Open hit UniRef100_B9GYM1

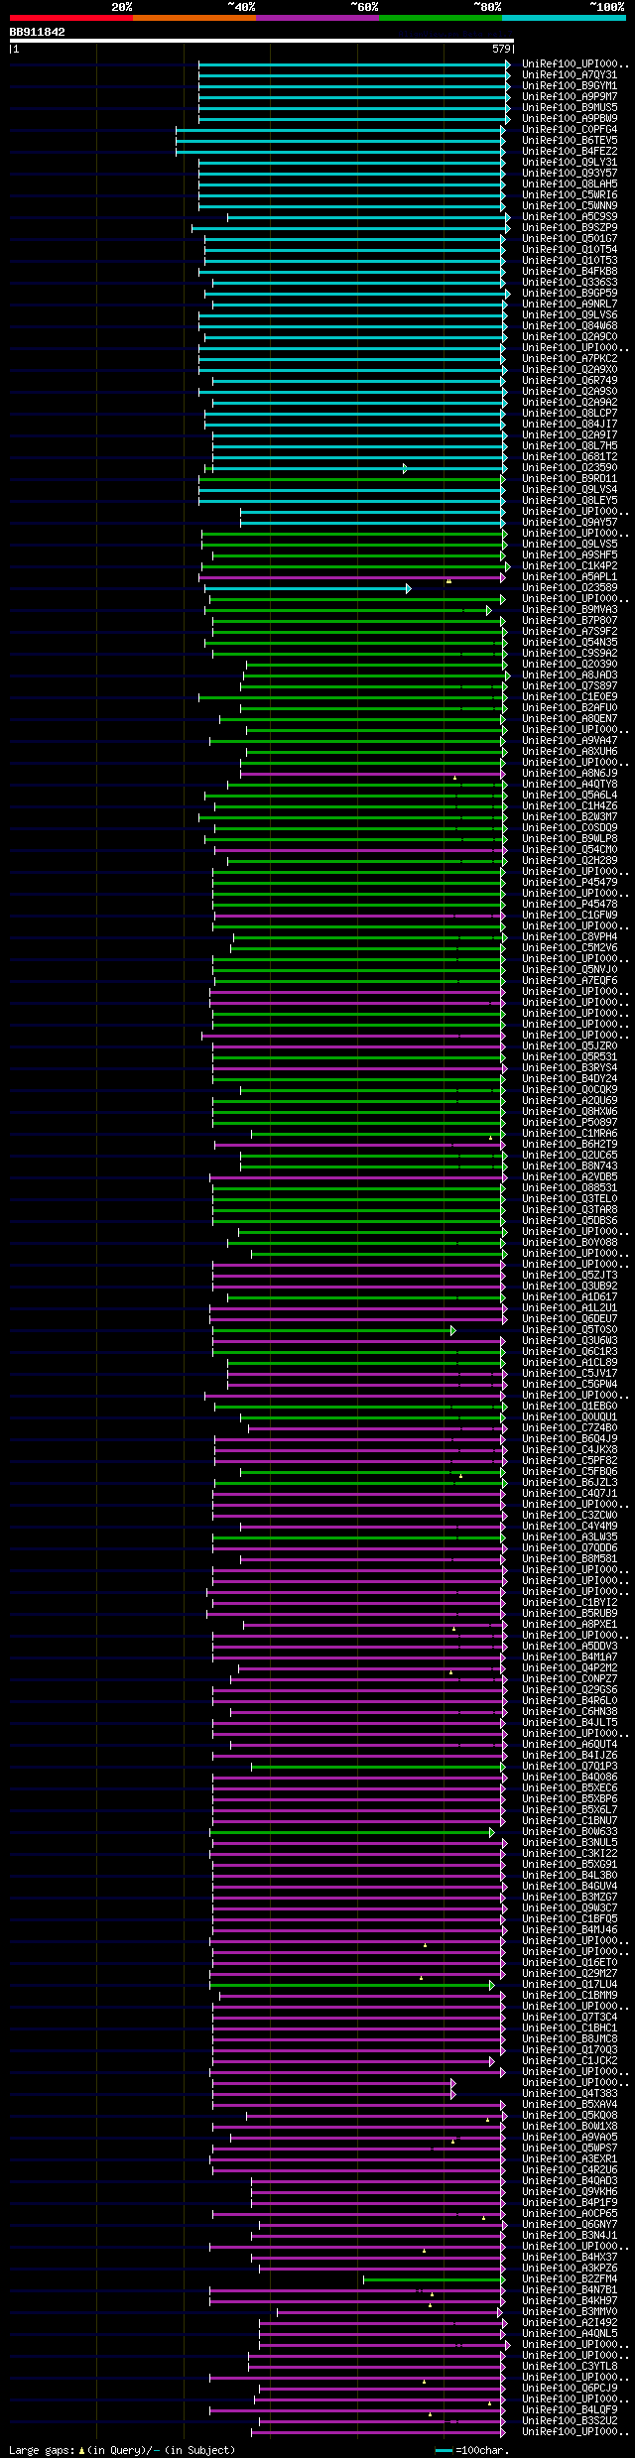[570, 86]
